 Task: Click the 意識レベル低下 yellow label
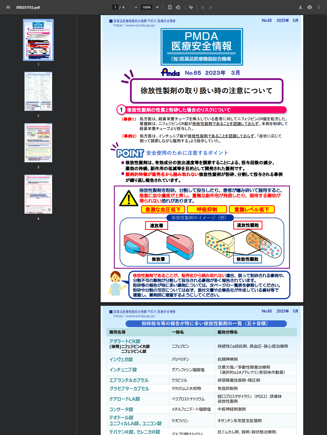click(x=252, y=210)
